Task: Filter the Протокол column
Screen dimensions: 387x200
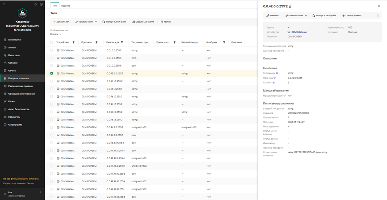Action: [x=97, y=42]
